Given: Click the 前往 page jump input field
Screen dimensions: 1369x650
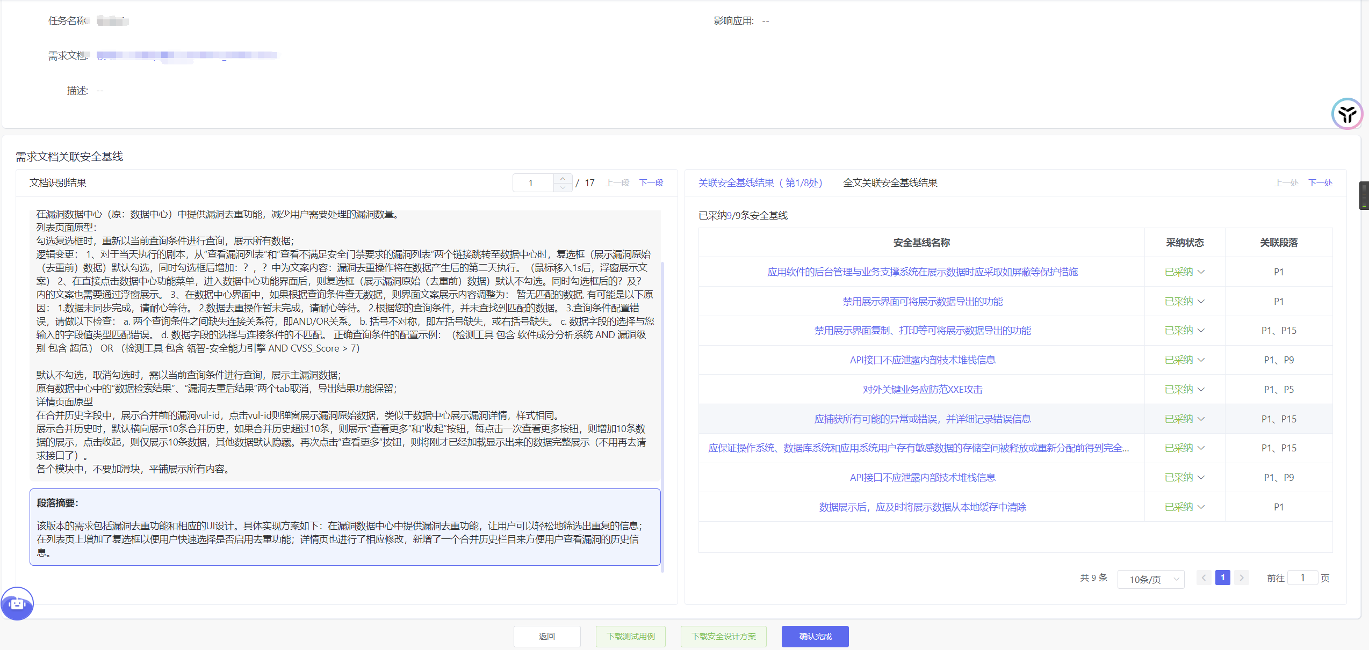Looking at the screenshot, I should click(x=1302, y=578).
